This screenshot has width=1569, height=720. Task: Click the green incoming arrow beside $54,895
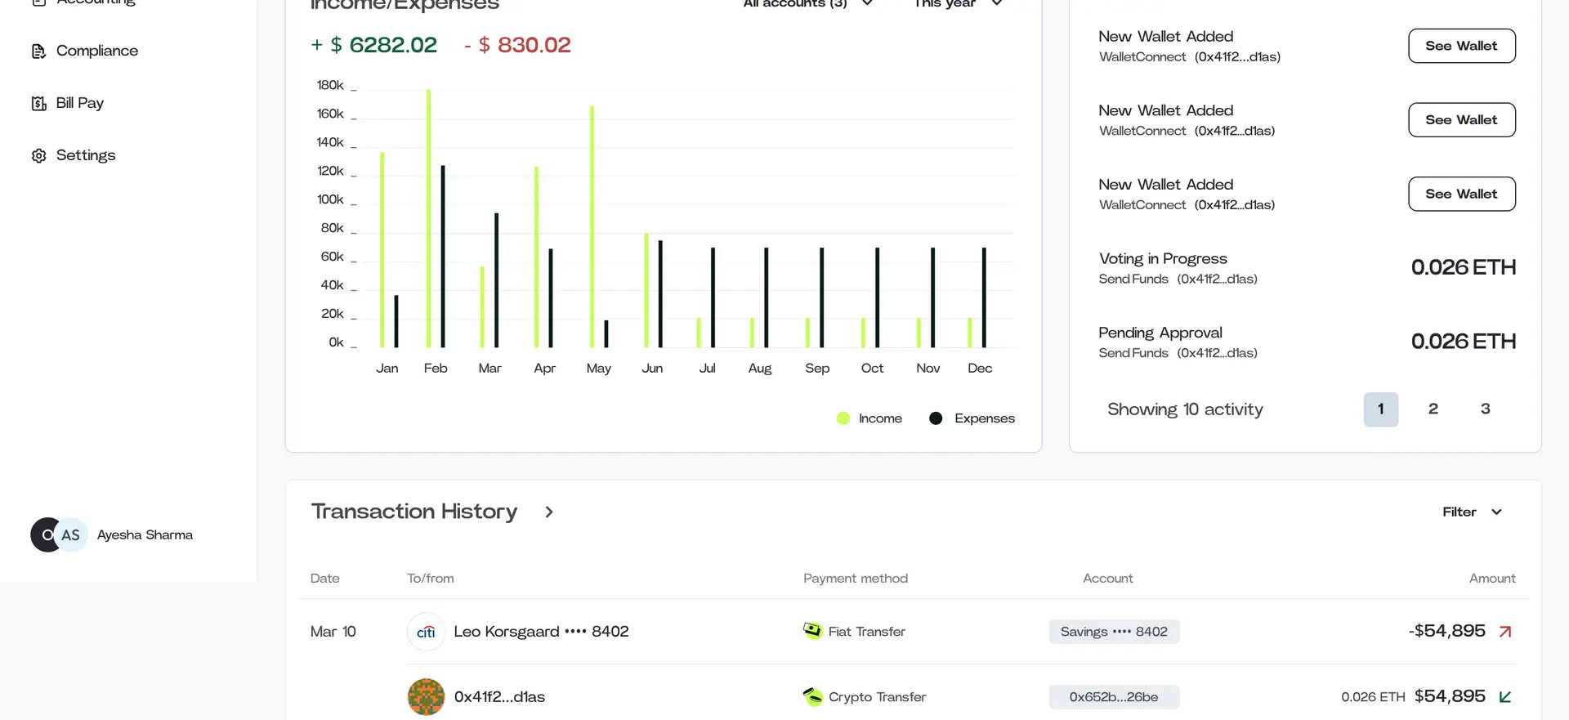(x=1505, y=697)
